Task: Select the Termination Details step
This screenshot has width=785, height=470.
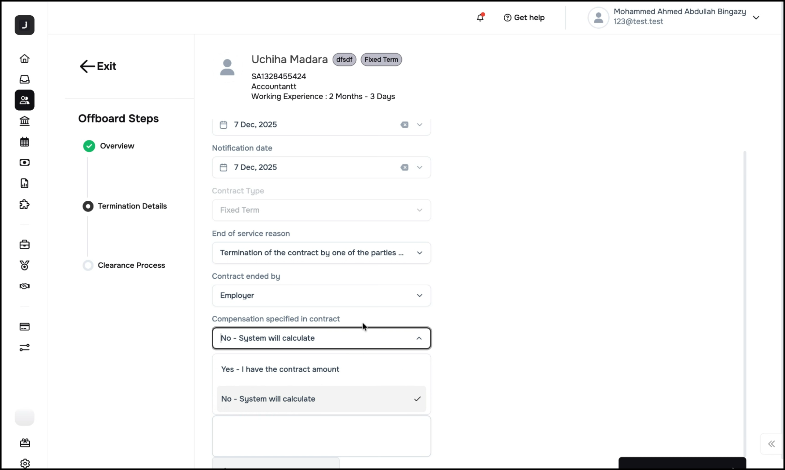Action: [132, 206]
